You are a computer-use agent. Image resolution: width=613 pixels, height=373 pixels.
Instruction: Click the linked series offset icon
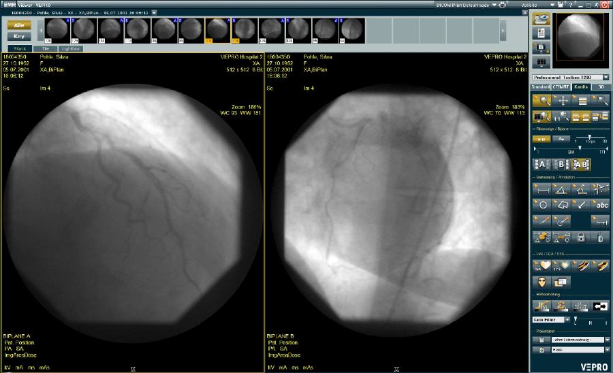click(x=601, y=116)
